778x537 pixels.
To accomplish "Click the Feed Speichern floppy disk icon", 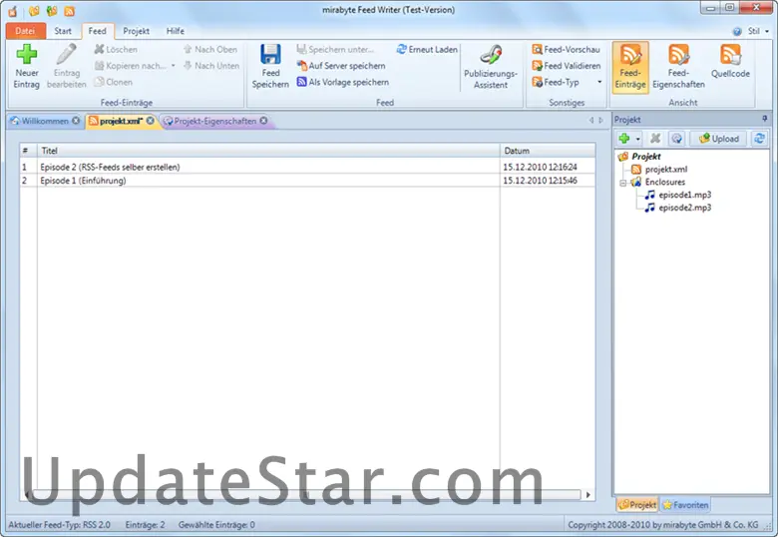I will coord(270,54).
